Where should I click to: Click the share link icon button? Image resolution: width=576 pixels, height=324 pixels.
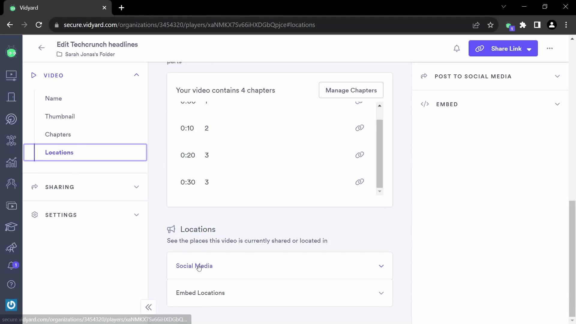(480, 49)
